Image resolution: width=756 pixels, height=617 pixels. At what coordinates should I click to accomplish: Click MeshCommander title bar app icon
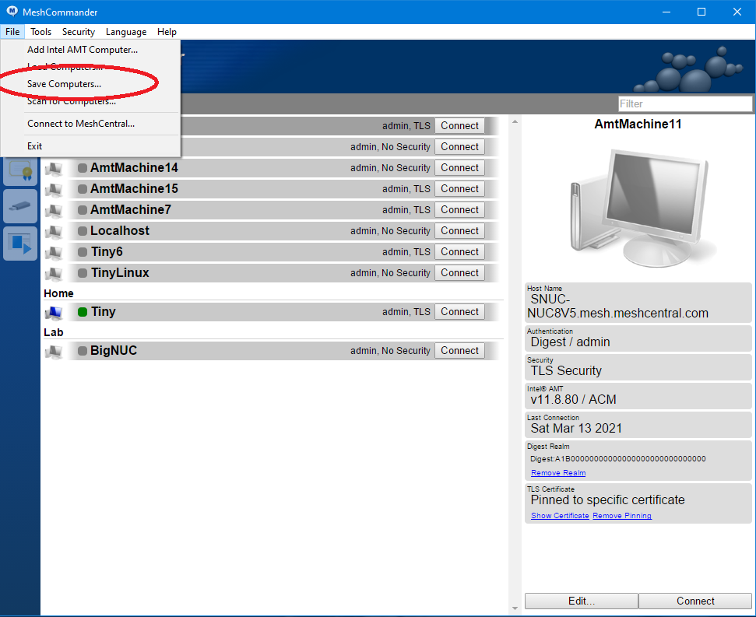(12, 12)
